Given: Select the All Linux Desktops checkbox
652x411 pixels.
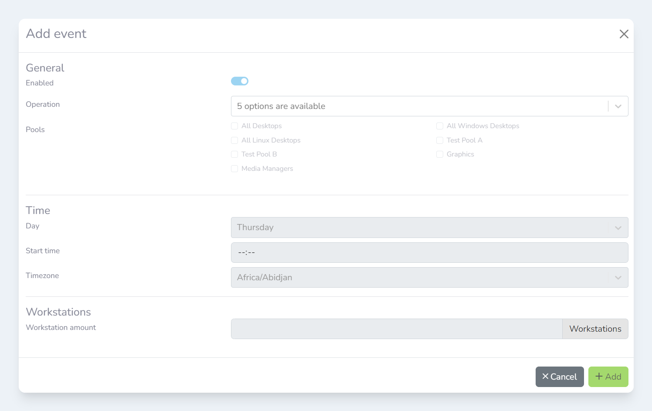Looking at the screenshot, I should click(234, 140).
